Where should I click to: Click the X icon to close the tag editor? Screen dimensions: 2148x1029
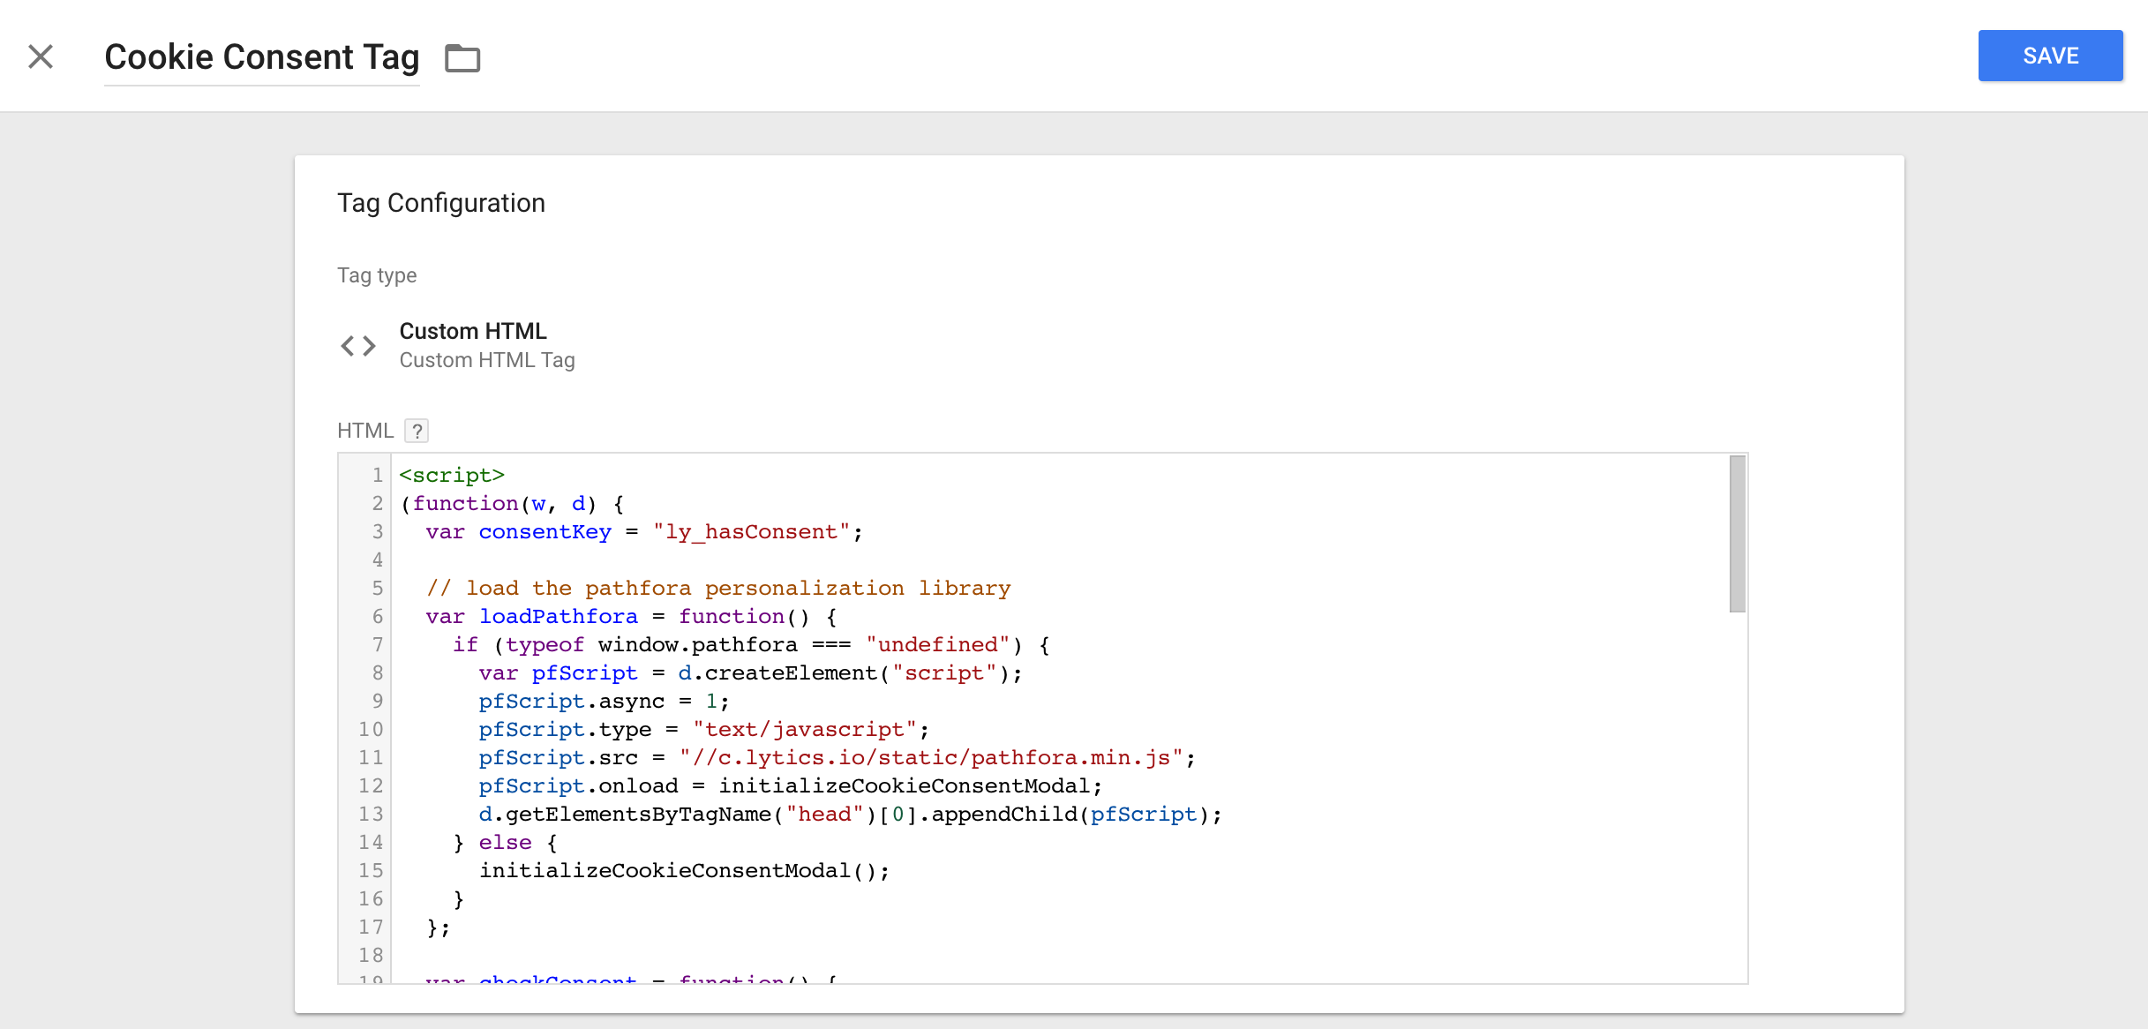41,56
